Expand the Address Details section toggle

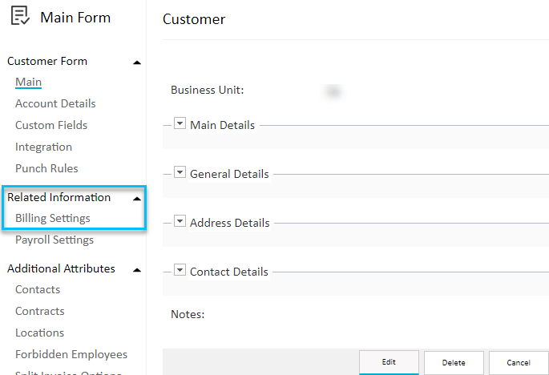coord(180,221)
